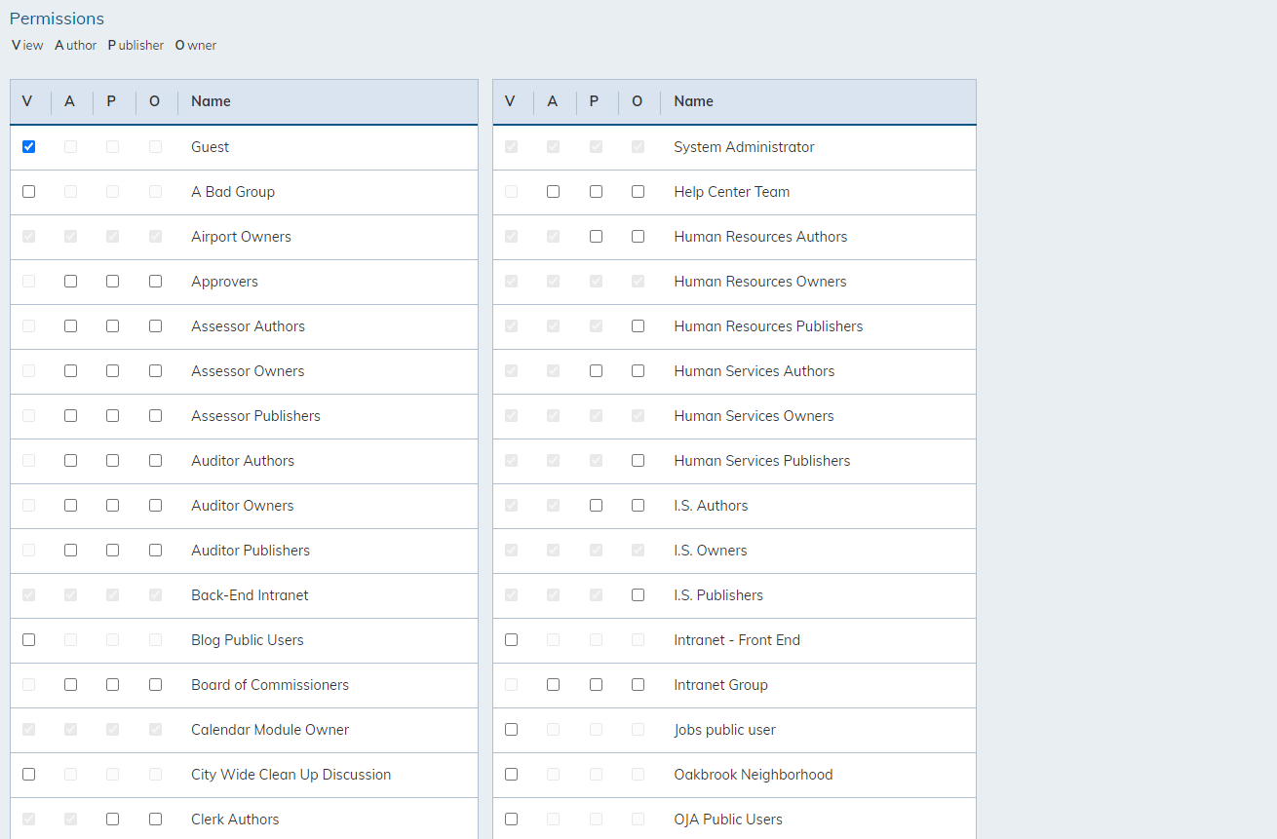Check View box for Blog Public Users
This screenshot has height=839, width=1277.
28,640
